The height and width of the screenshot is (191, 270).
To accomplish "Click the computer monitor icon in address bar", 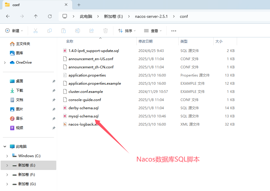I will pos(65,16).
